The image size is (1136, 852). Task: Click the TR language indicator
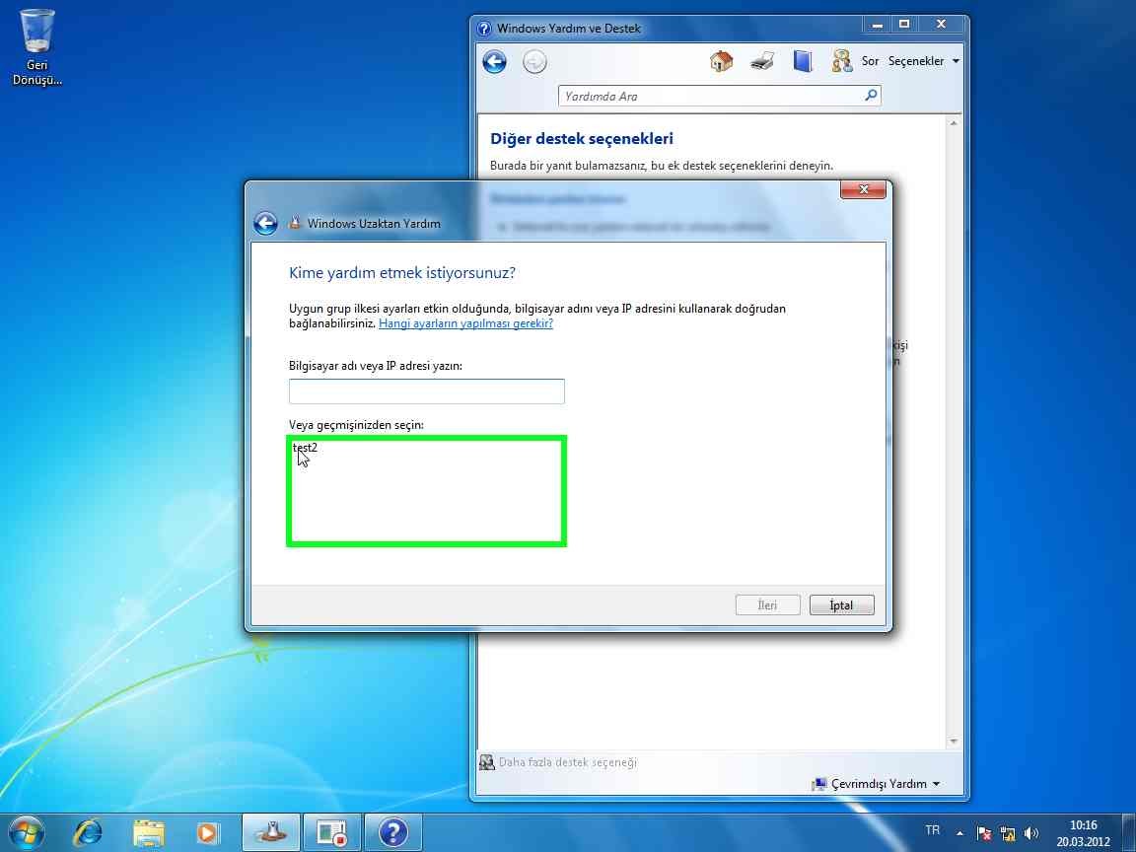(x=933, y=830)
